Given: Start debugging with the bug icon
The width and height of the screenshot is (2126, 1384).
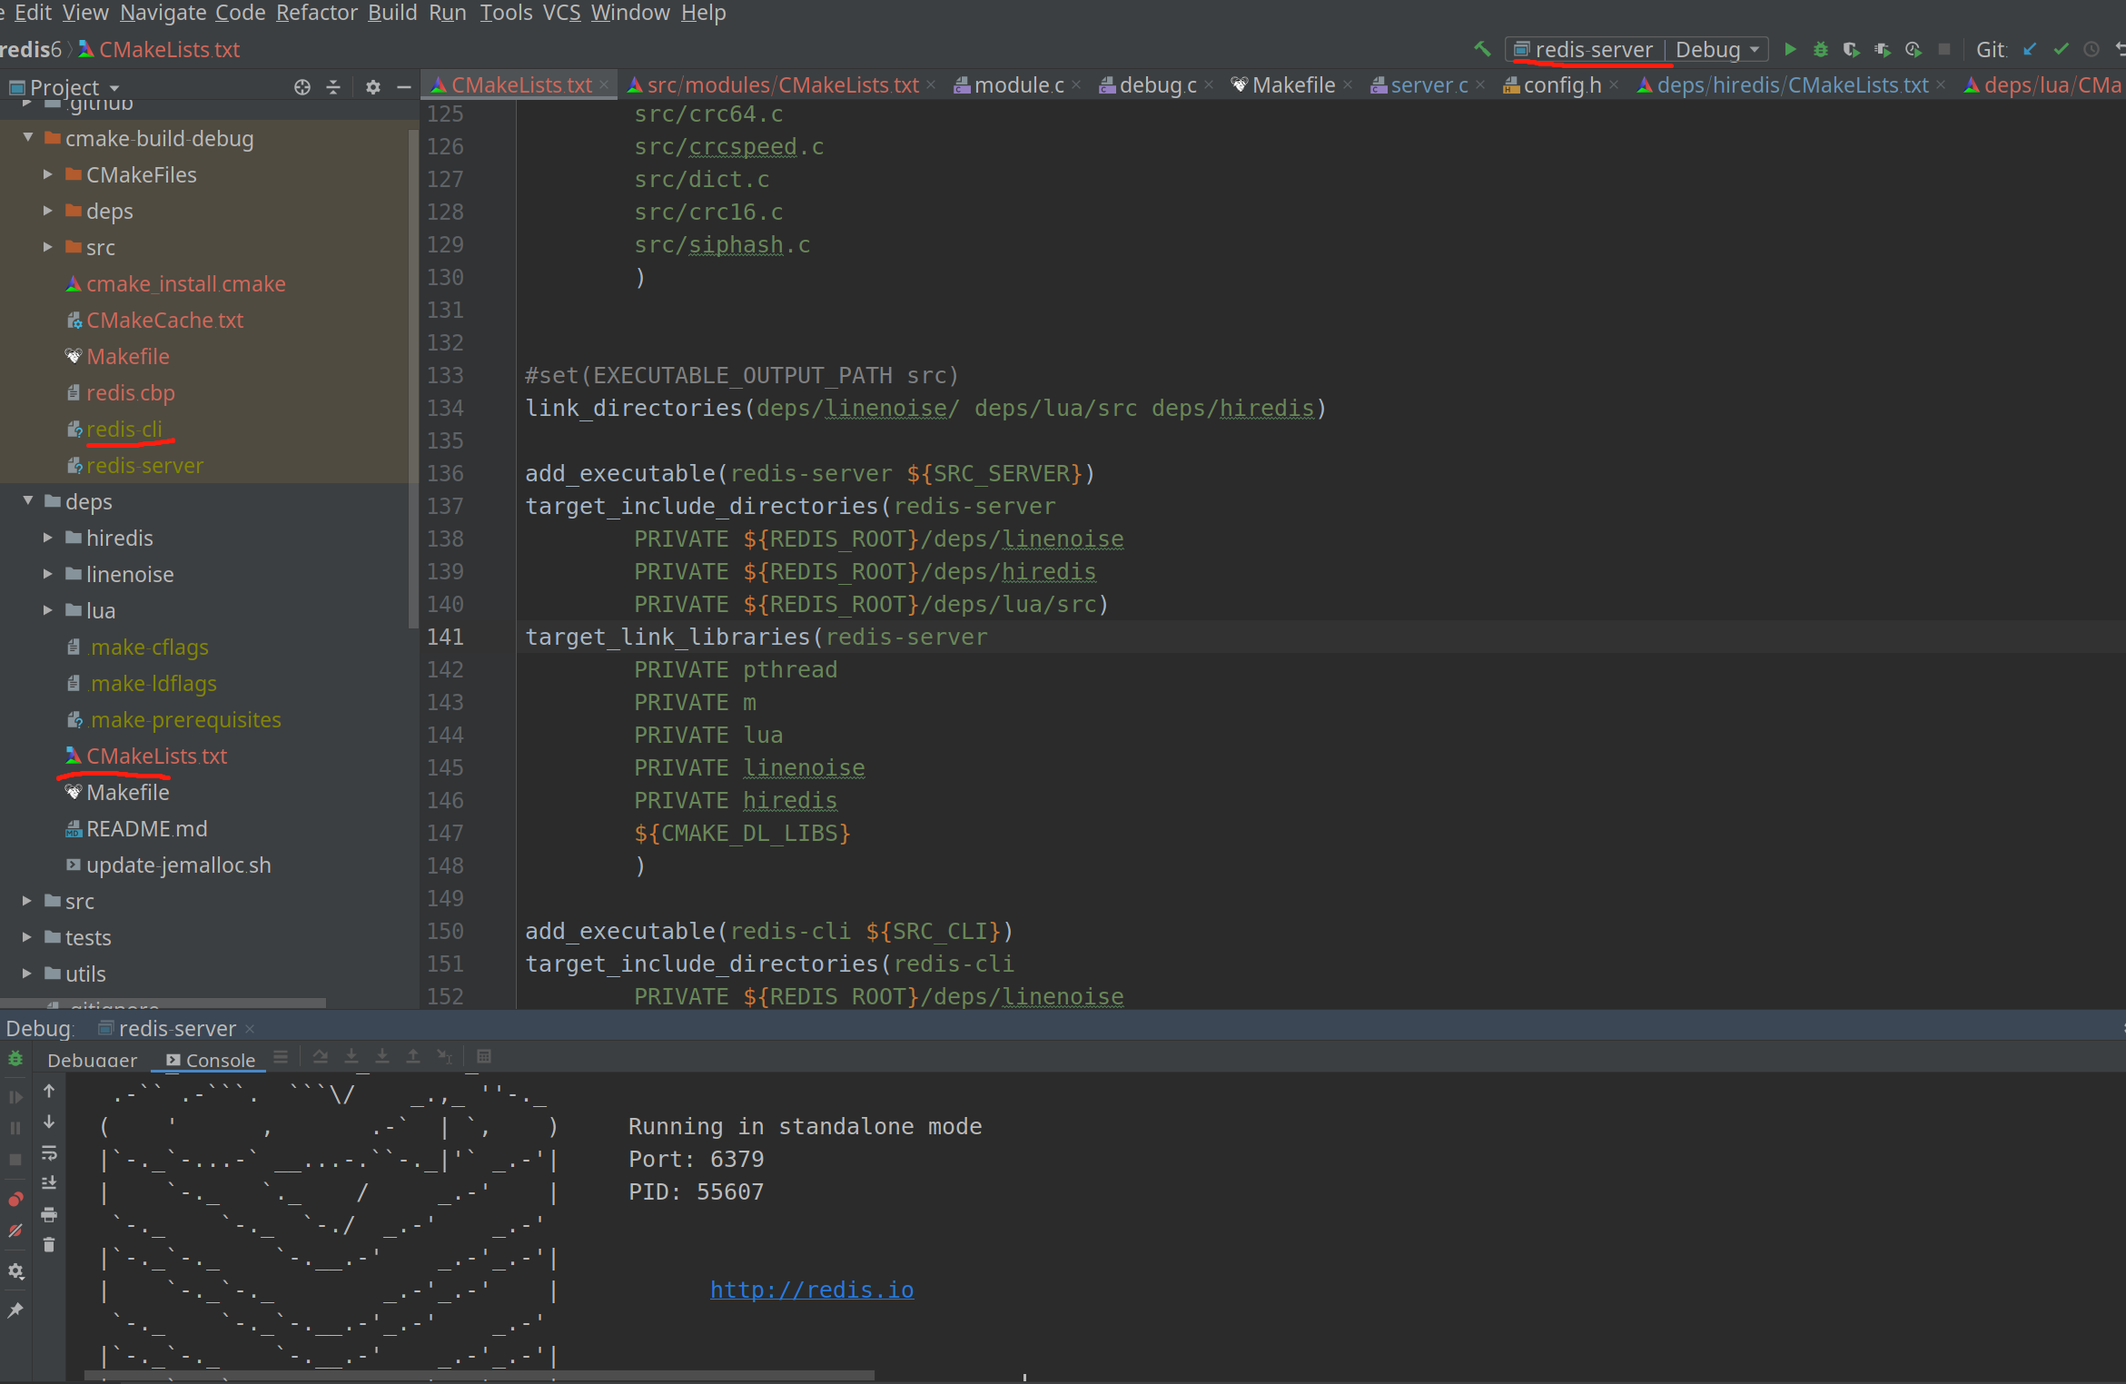Looking at the screenshot, I should coord(1820,49).
